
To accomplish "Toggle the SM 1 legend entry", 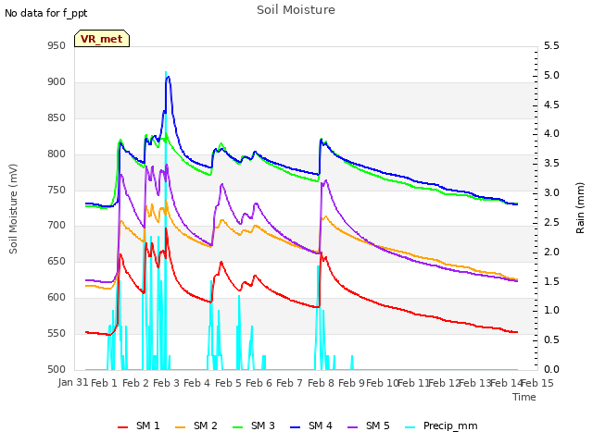I will tap(138, 426).
